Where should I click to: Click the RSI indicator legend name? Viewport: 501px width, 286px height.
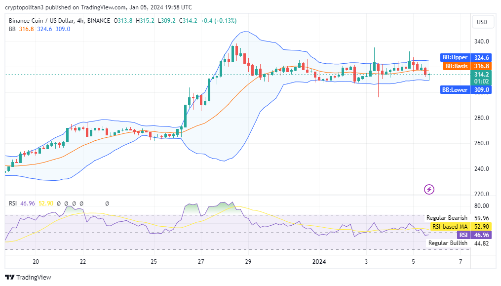tap(14, 203)
